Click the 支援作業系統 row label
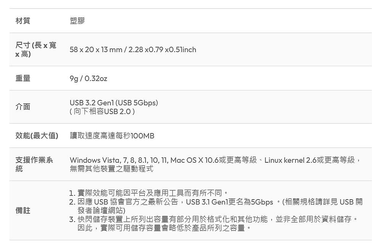This screenshot has height=249, width=381. [34, 164]
